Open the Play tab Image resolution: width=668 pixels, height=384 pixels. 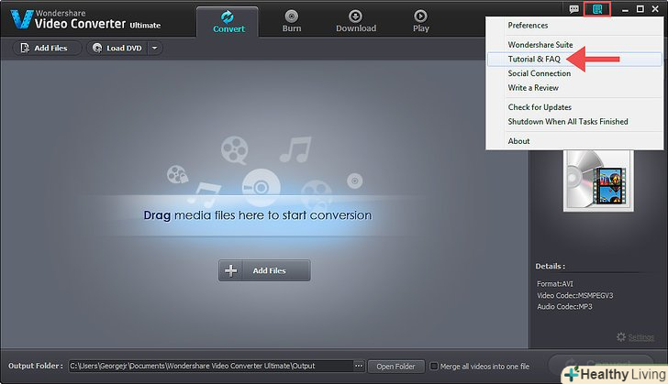point(420,22)
